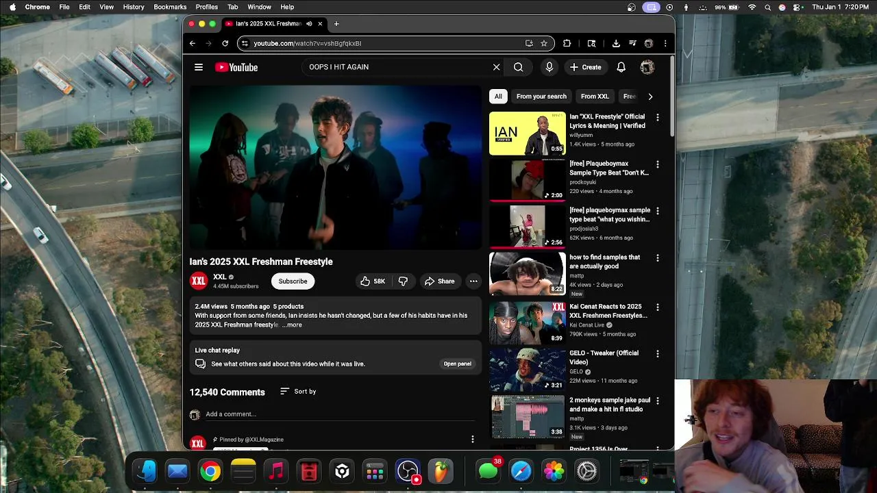Open Spotlight search in menu bar
The height and width of the screenshot is (493, 877).
click(767, 7)
